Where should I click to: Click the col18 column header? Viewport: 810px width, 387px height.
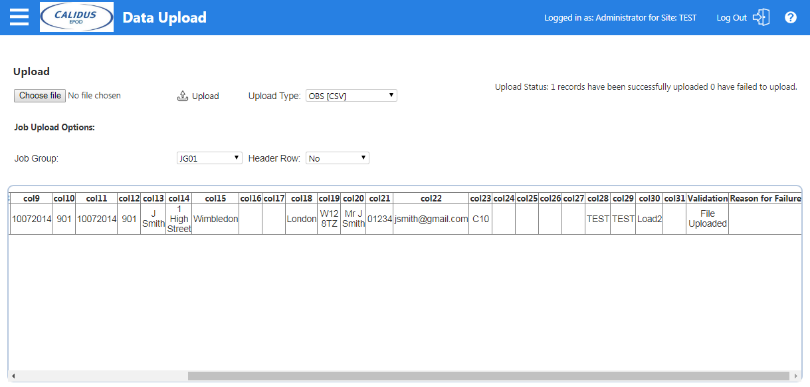[302, 198]
